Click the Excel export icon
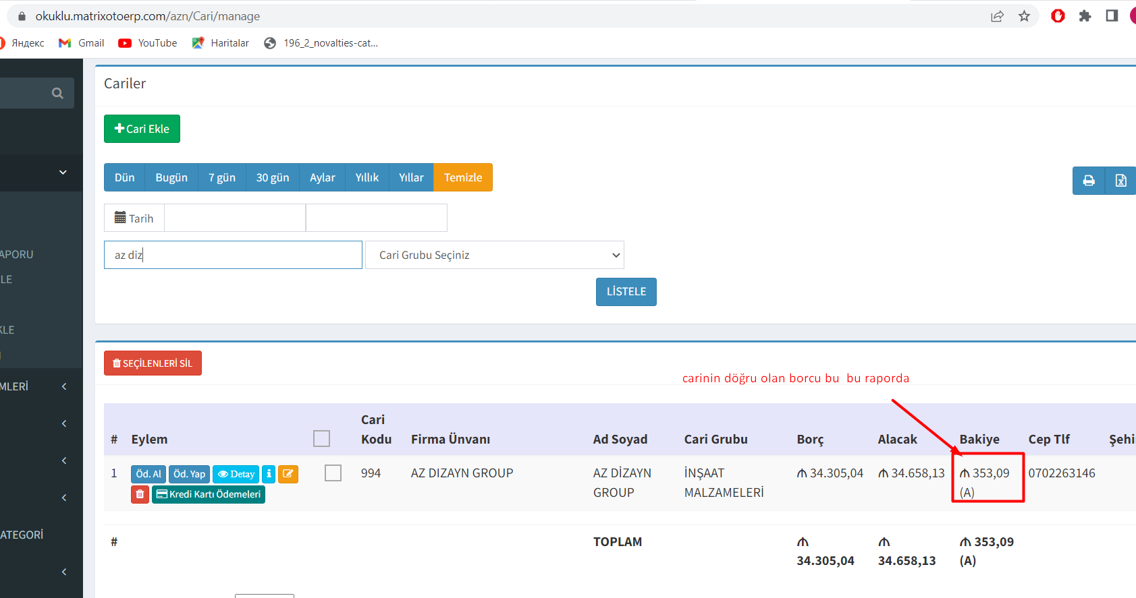 (1120, 181)
